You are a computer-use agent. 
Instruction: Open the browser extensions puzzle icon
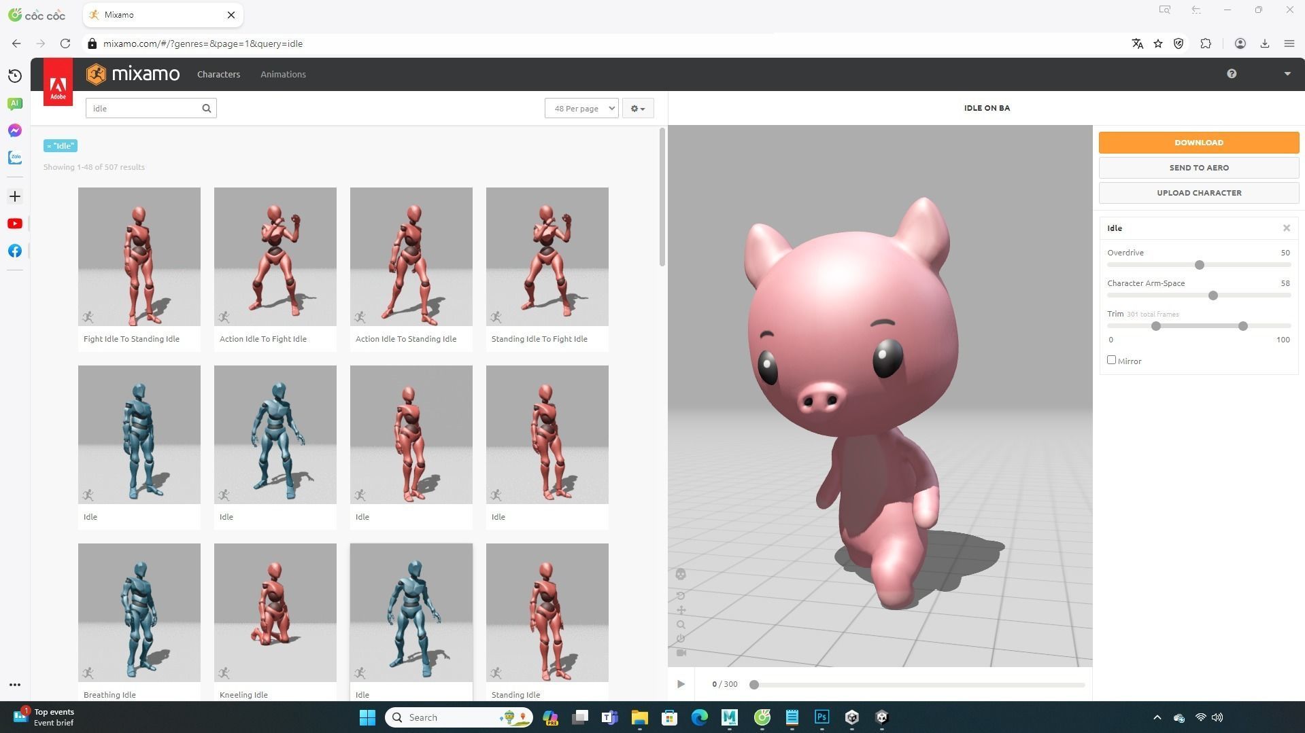pyautogui.click(x=1206, y=43)
